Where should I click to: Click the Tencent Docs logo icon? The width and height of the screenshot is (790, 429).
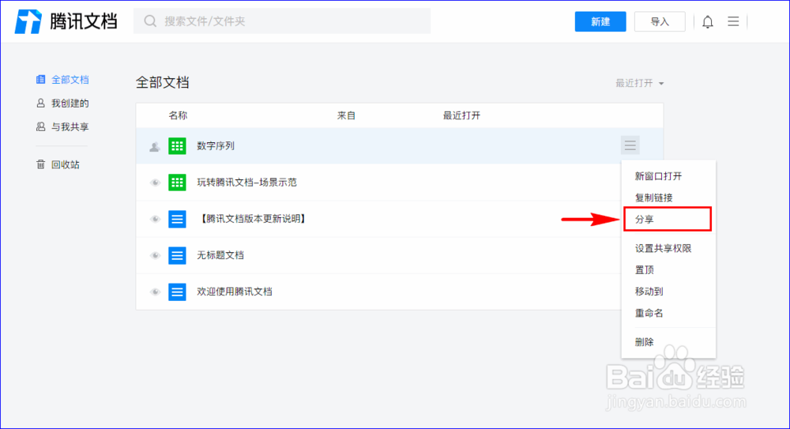[x=28, y=21]
